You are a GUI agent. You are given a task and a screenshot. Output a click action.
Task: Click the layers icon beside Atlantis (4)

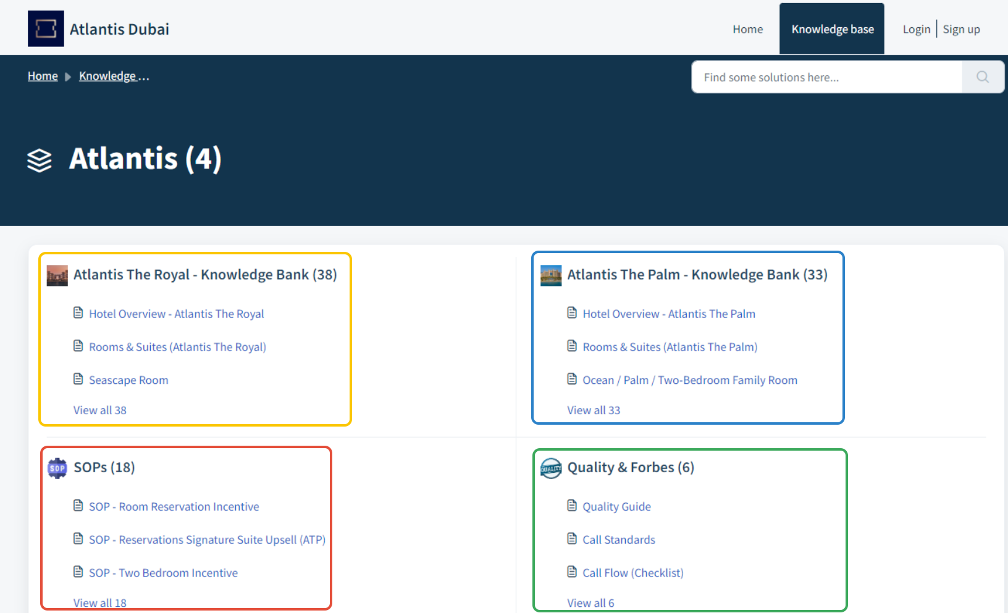point(40,161)
